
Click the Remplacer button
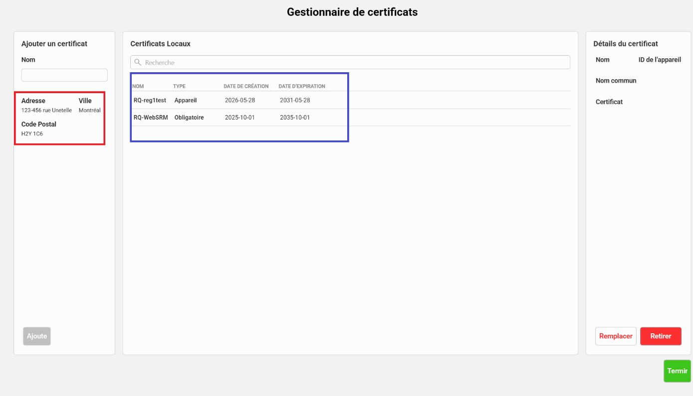click(x=616, y=336)
